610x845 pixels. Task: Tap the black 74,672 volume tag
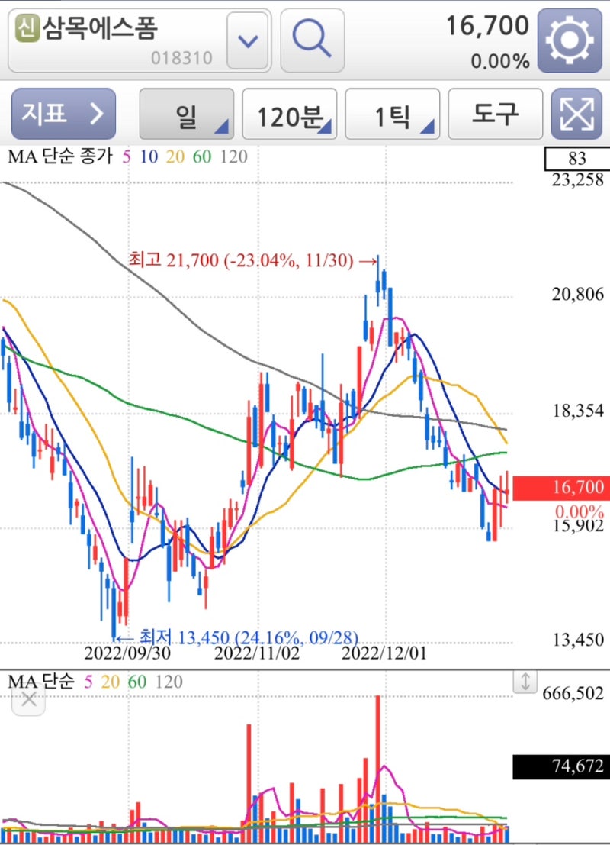pos(561,766)
